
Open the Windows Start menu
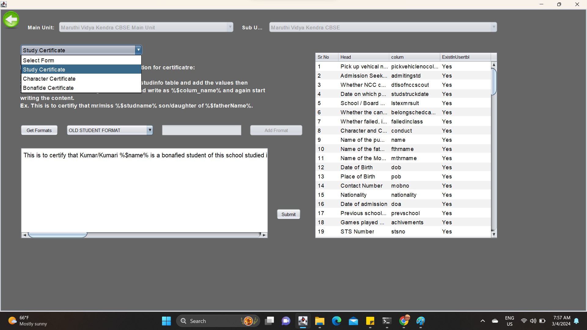point(166,321)
